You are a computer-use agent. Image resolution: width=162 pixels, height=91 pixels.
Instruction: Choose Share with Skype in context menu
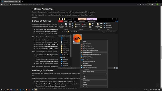pyautogui.click(x=94, y=56)
